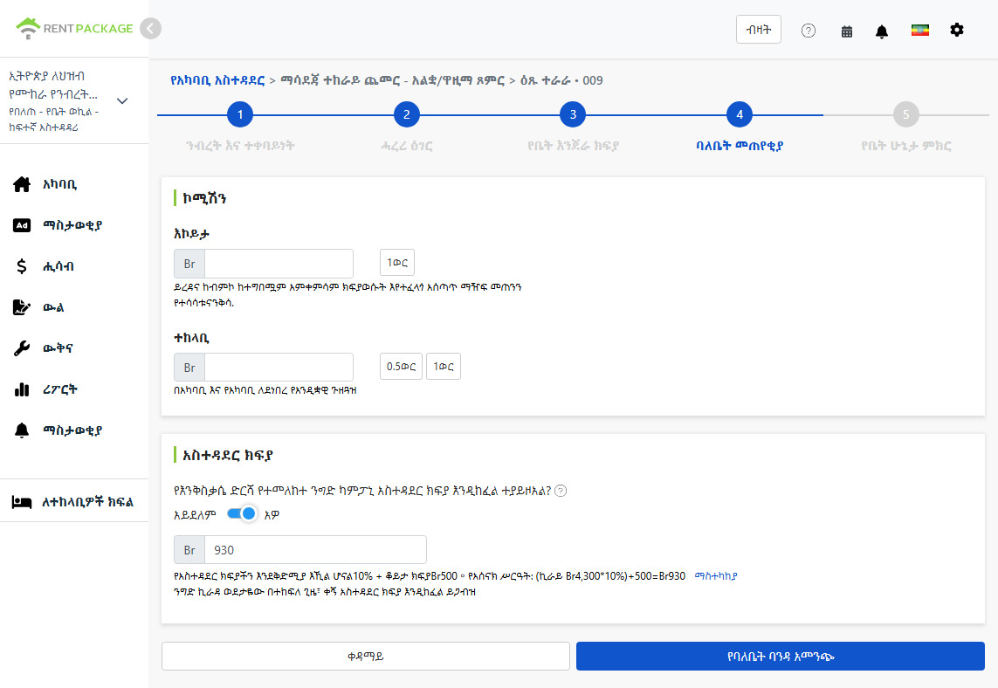The width and height of the screenshot is (998, 688).
Task: Click the contract signing icon in sidebar
Action: point(22,307)
